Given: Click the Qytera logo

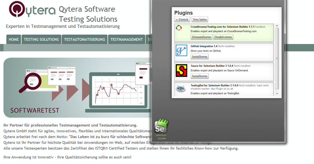Looking at the screenshot, I should (32, 11).
